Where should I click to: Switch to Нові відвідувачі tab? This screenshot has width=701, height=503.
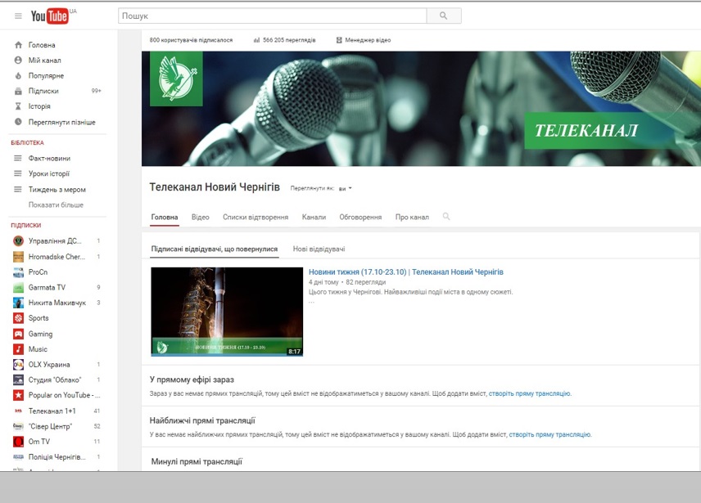tap(319, 249)
